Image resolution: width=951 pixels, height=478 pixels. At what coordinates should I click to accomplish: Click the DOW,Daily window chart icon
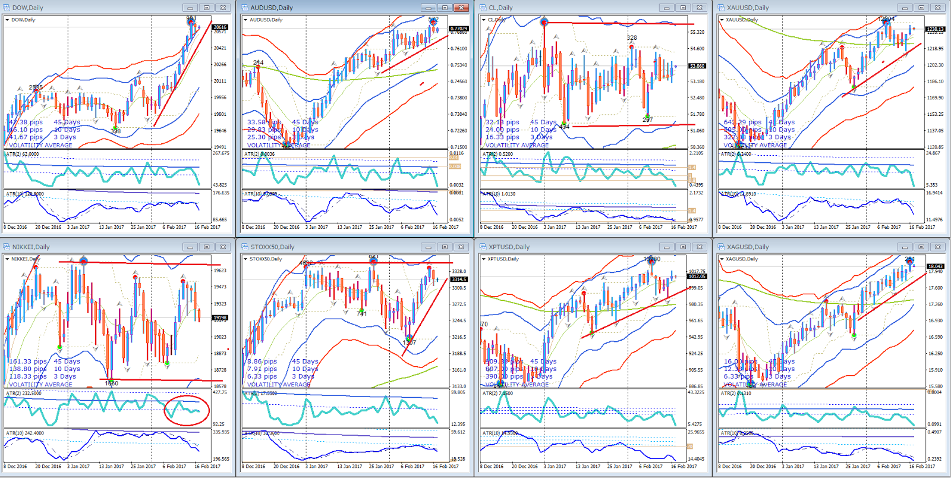pos(7,8)
